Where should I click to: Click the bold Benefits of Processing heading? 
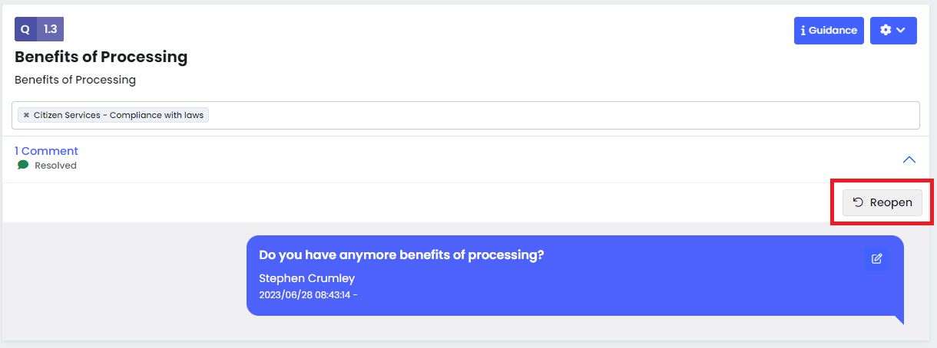point(101,57)
